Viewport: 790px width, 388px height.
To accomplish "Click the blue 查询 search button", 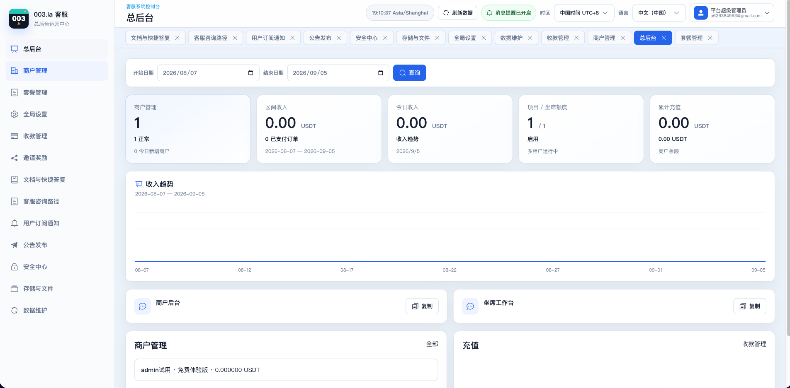I will 409,73.
